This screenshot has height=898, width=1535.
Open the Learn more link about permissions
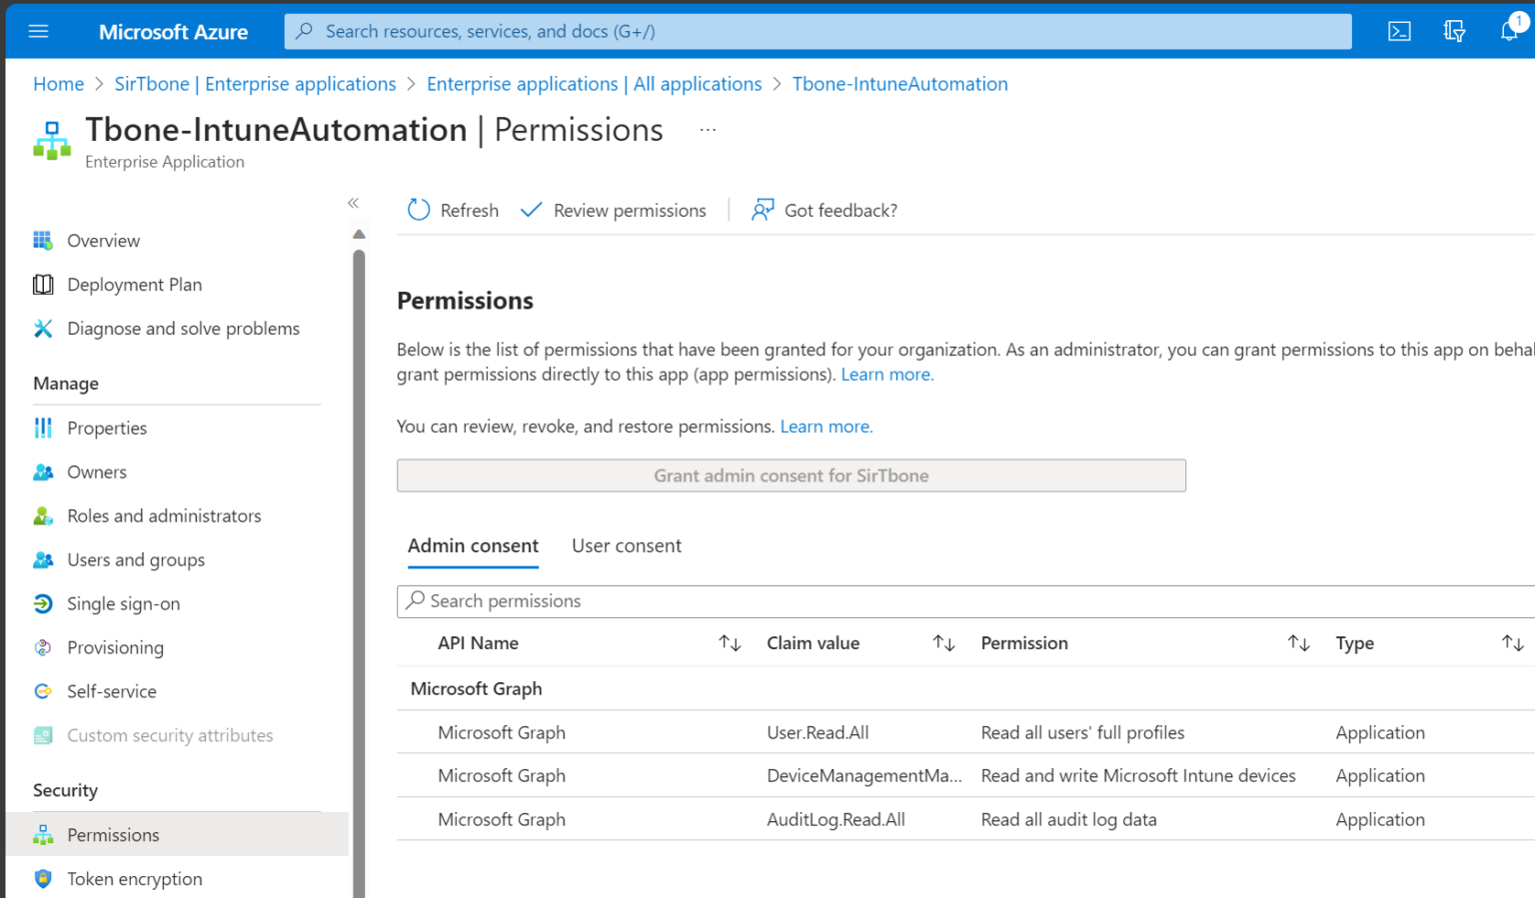click(x=885, y=374)
